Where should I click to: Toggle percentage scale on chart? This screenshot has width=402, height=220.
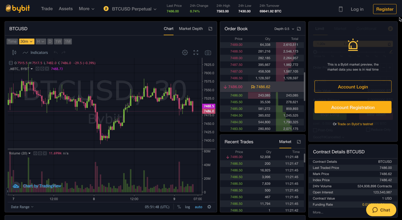[179, 207]
